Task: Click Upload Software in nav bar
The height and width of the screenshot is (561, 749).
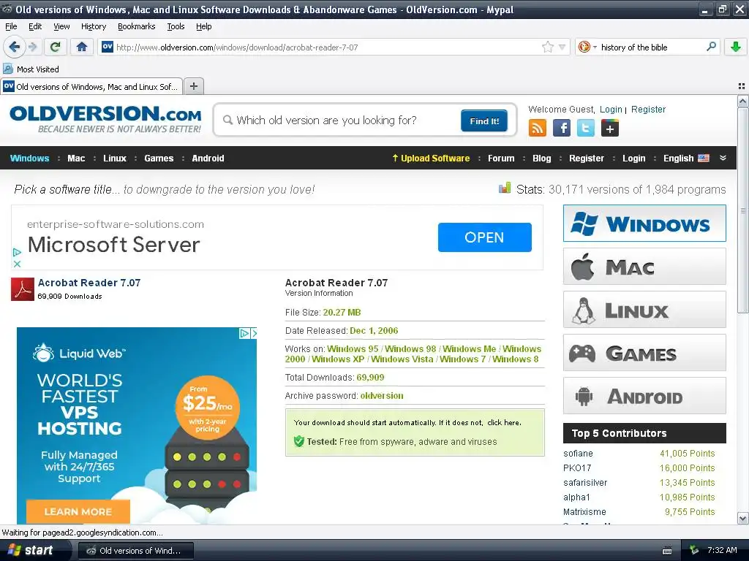Action: (431, 158)
